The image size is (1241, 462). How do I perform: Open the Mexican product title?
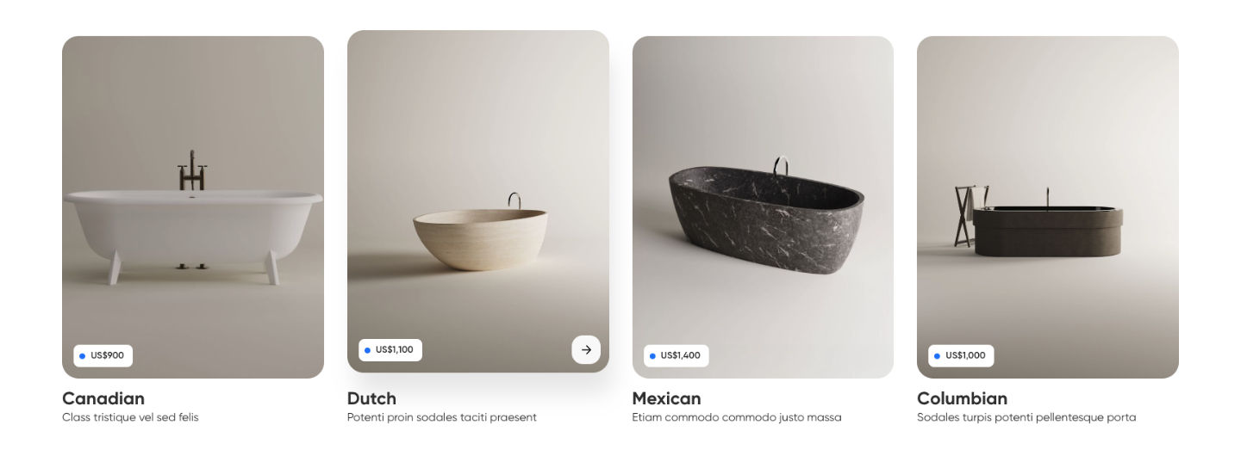coord(666,398)
